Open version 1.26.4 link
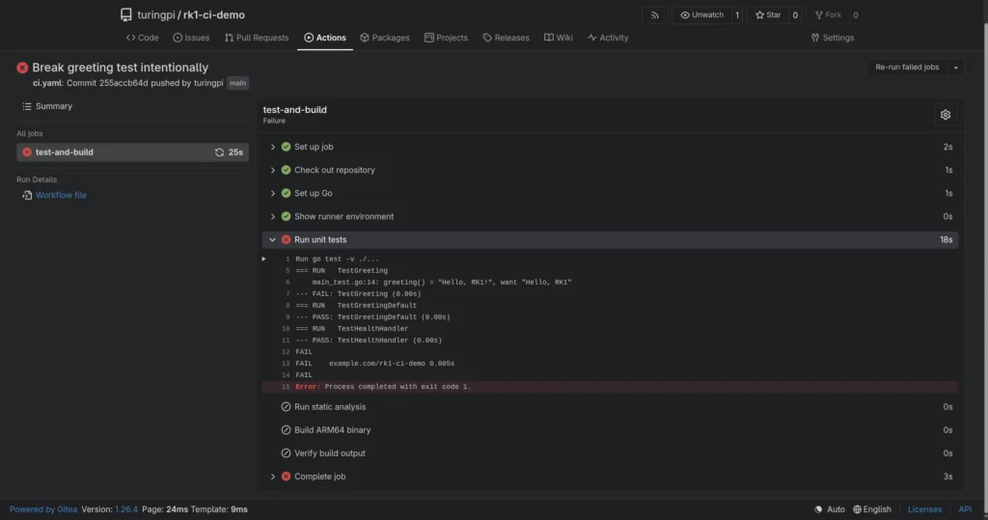Screen dimensions: 988x520 [x=126, y=509]
